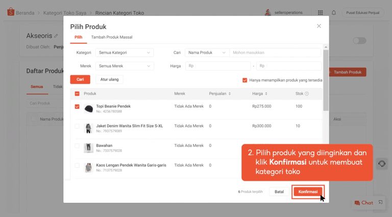Viewport: 392px width, 217px height.
Task: Sort by Harga column arrows
Action: [x=266, y=93]
